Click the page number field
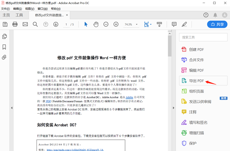The width and height of the screenshot is (230, 151). (x=66, y=24)
